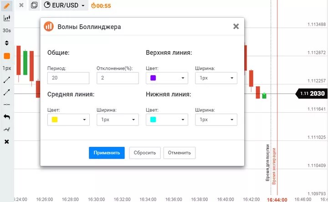Image resolution: width=328 pixels, height=202 pixels.
Task: Click the Время для покупки vertical label
Action: pyautogui.click(x=267, y=163)
